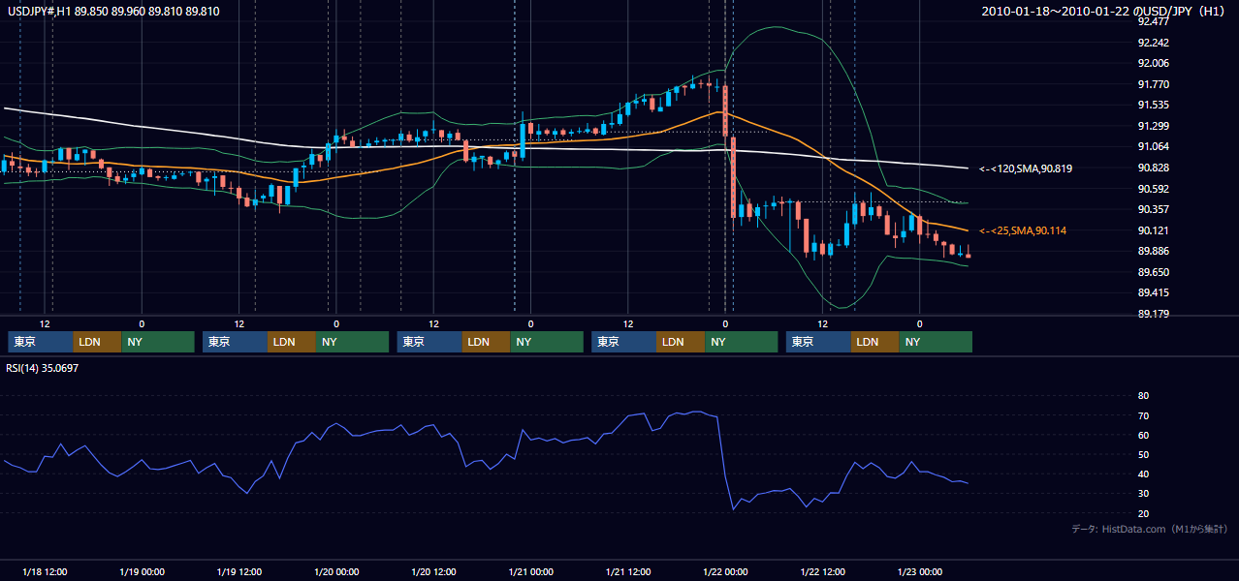Click the 1/22 12:00 time axis label

(823, 572)
